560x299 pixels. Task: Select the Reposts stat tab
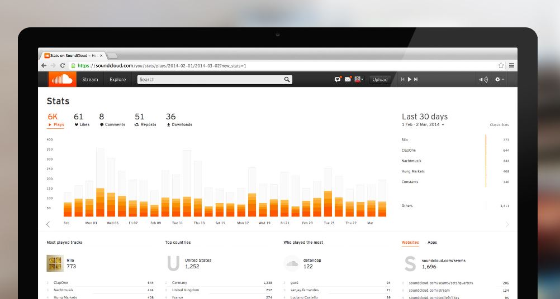click(145, 120)
